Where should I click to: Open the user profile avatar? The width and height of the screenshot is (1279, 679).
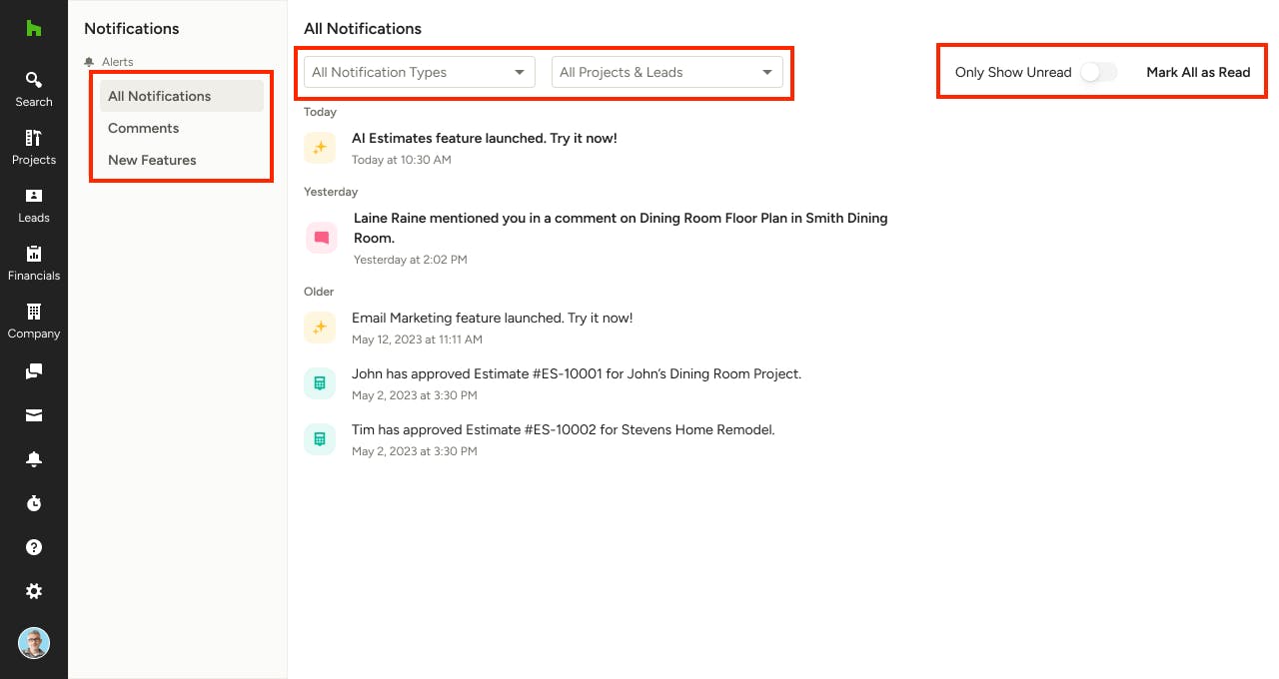[x=34, y=643]
